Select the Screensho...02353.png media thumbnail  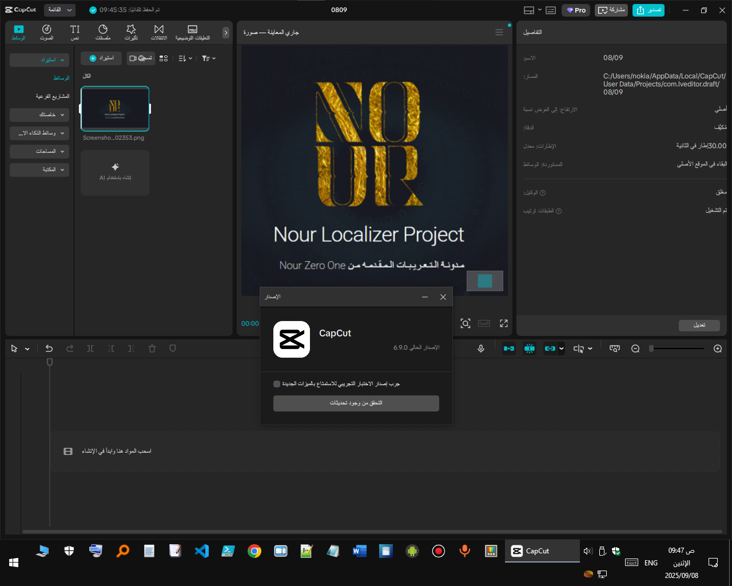[115, 109]
